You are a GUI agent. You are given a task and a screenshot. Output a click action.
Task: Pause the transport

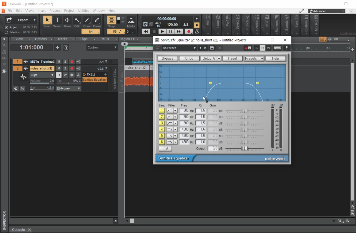(x=170, y=31)
